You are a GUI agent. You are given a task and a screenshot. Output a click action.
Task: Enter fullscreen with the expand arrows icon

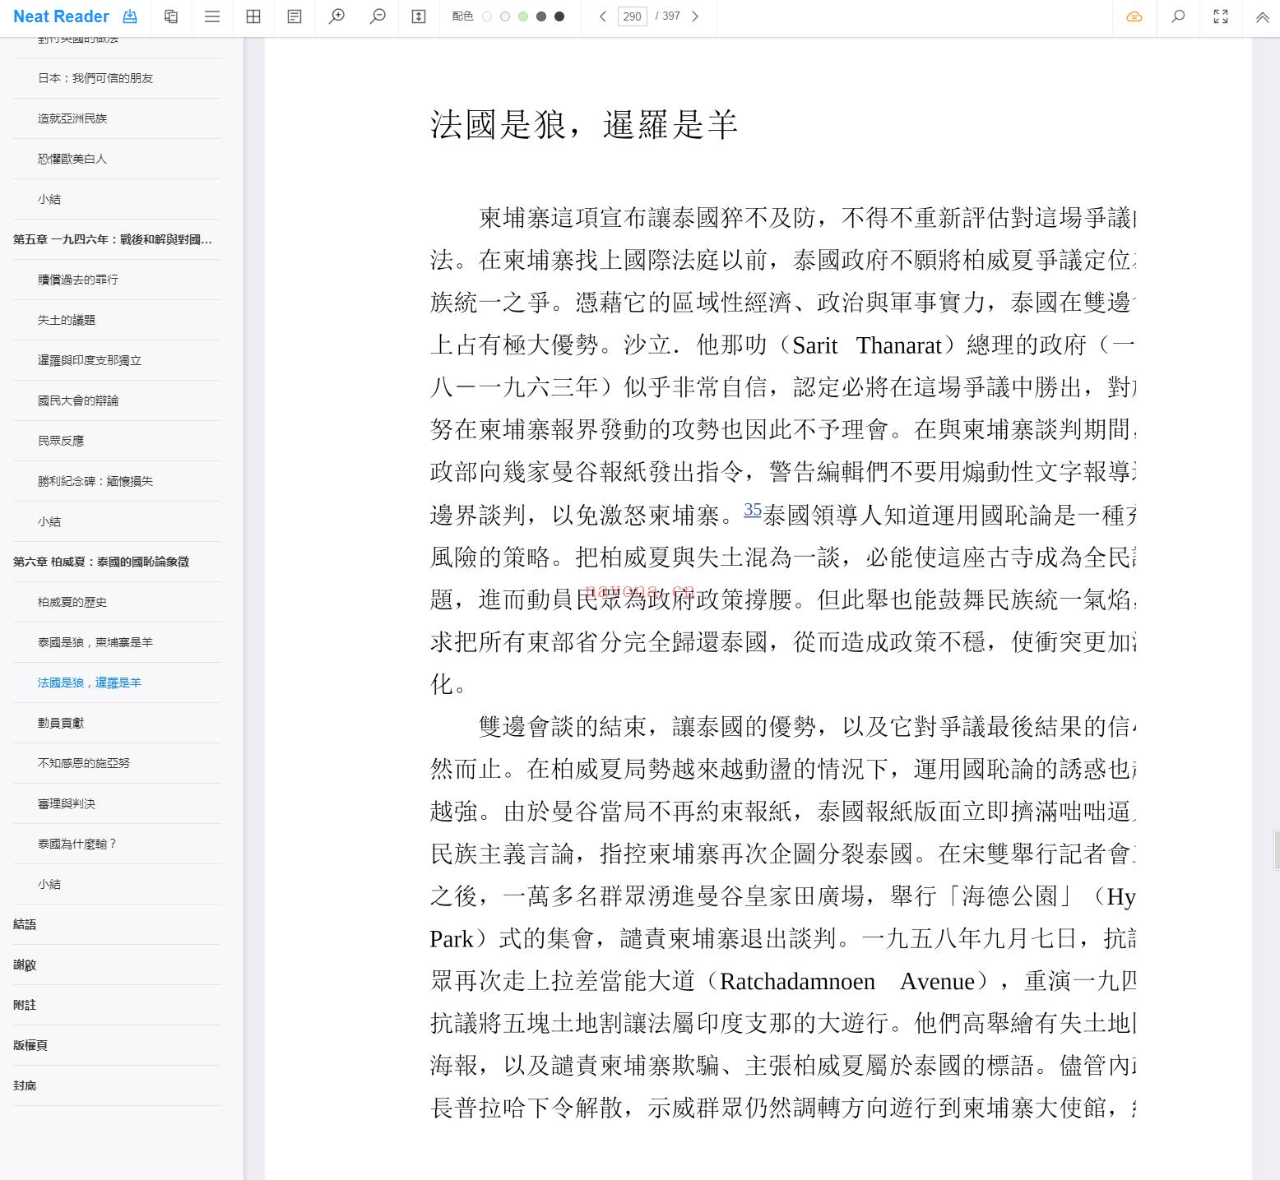pos(1221,16)
